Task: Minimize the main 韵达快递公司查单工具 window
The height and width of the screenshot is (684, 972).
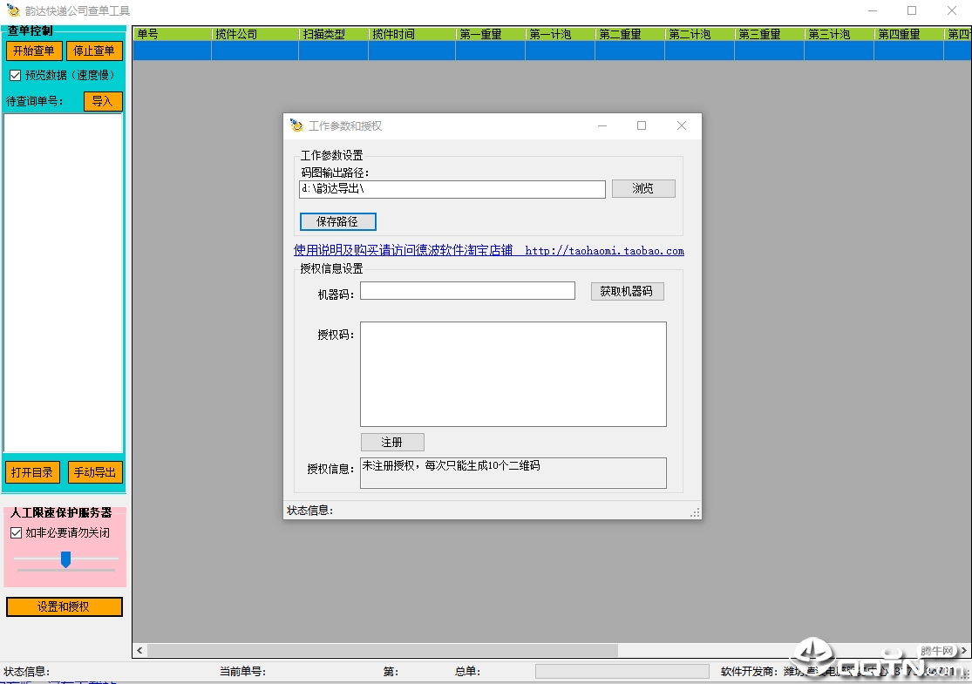Action: click(x=873, y=10)
